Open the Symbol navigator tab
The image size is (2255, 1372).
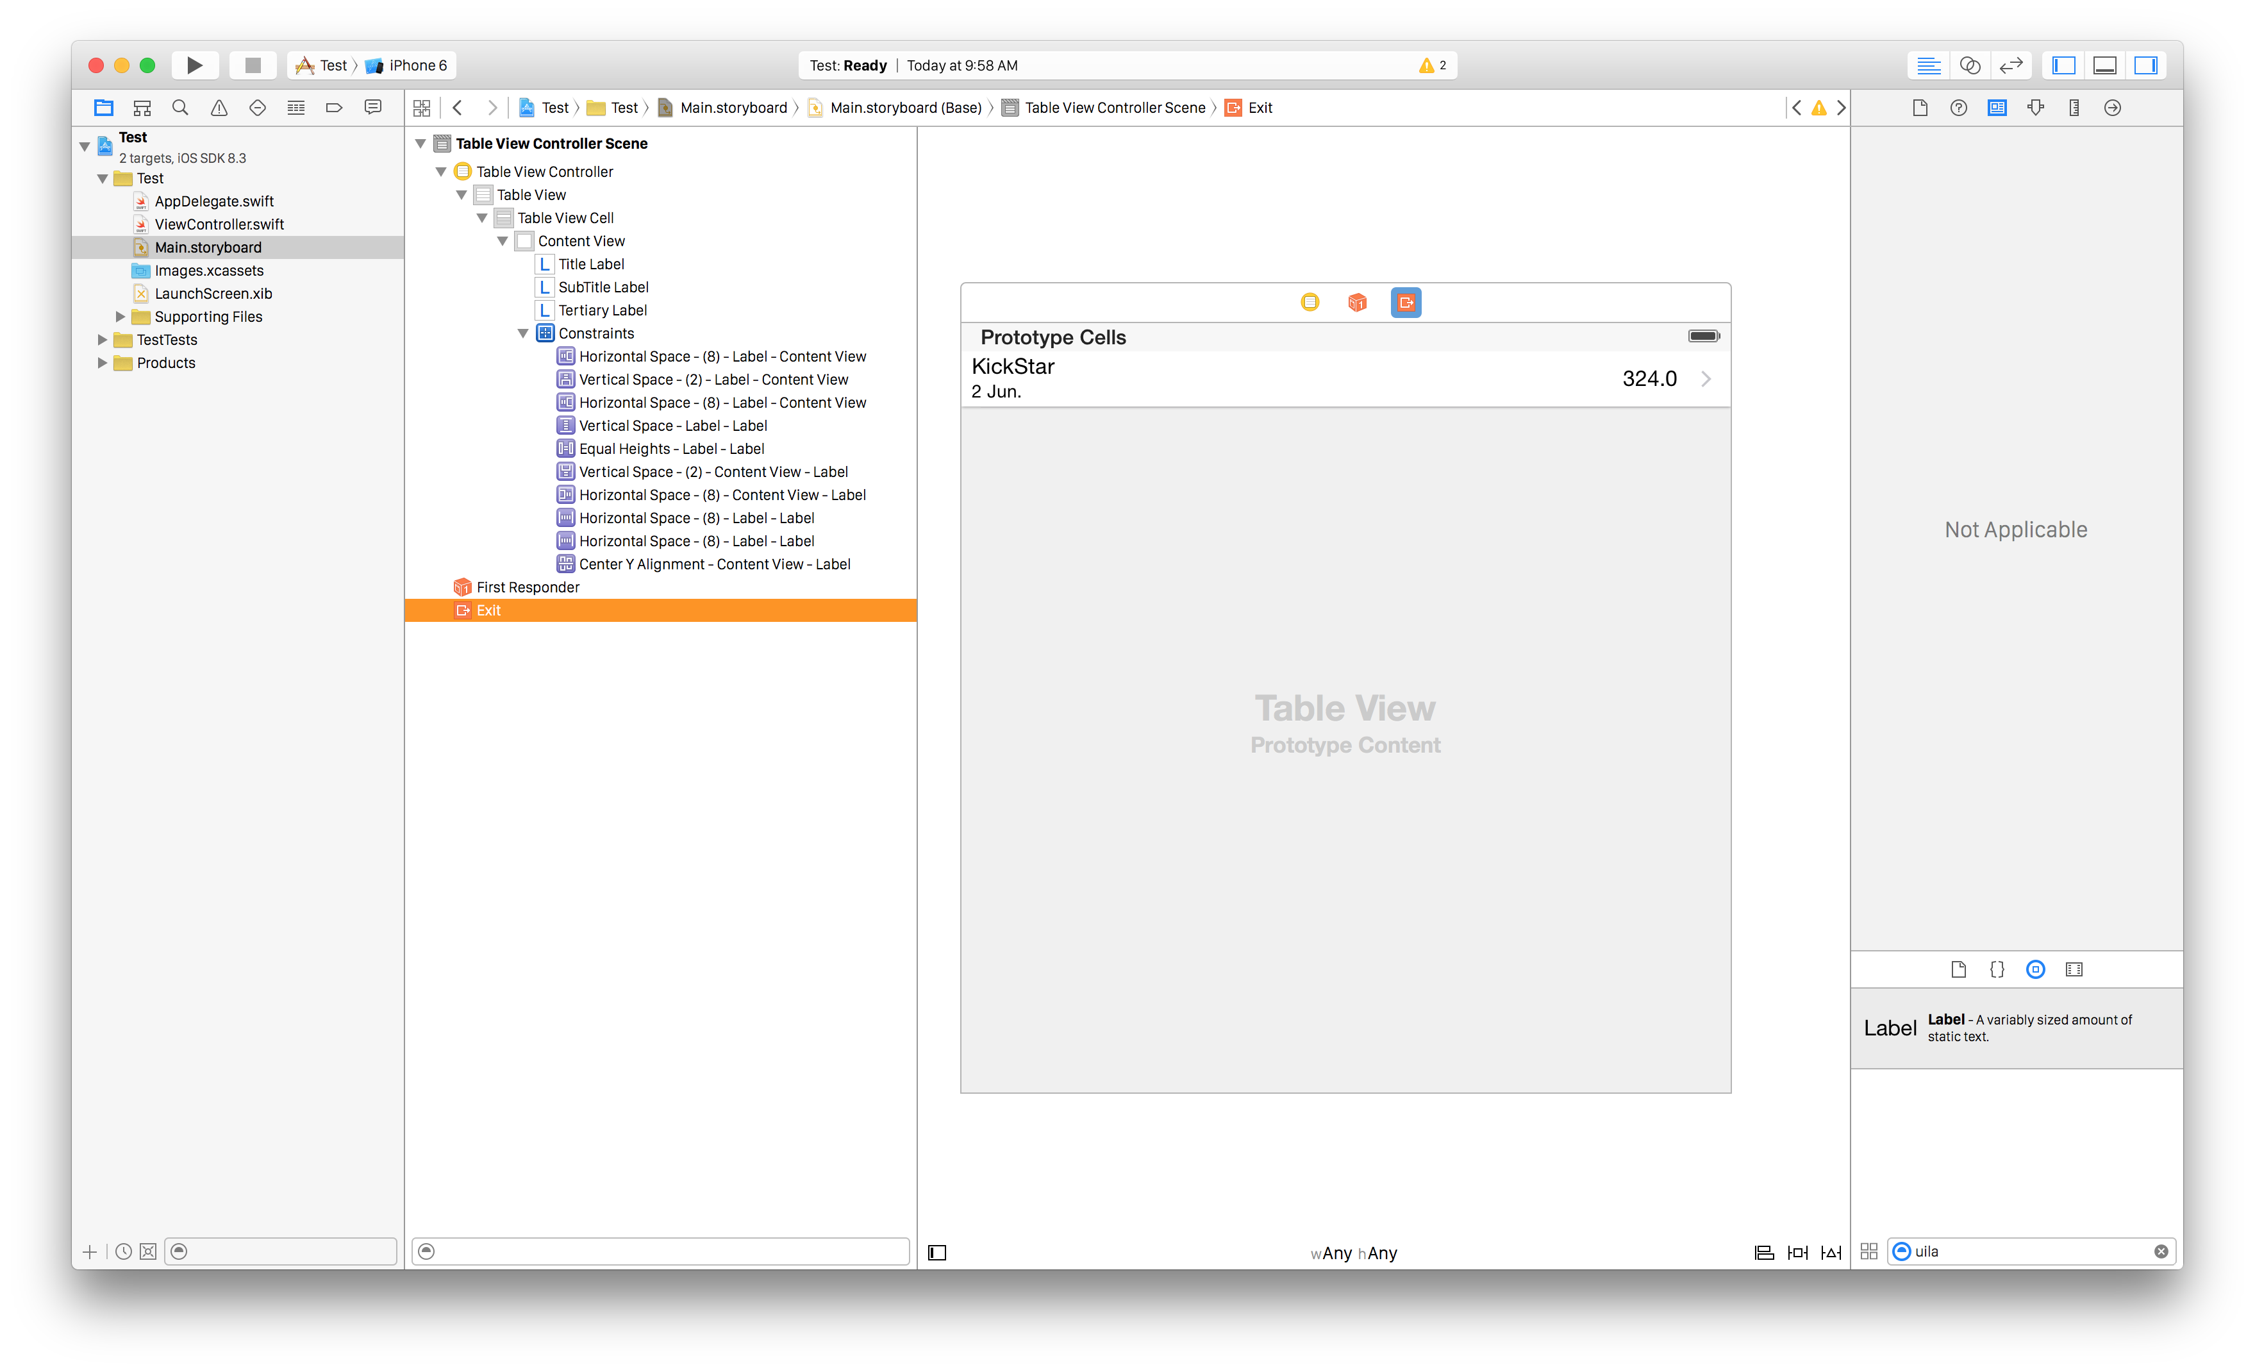point(142,107)
